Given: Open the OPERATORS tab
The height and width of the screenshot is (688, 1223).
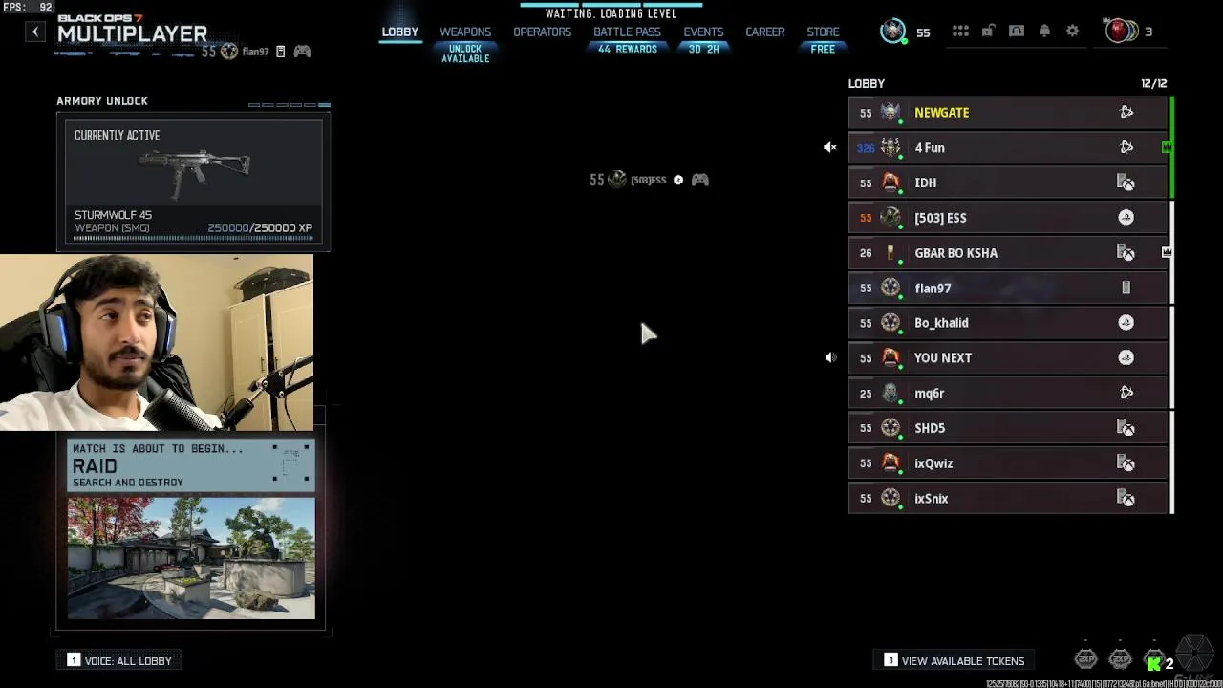Looking at the screenshot, I should [x=542, y=32].
